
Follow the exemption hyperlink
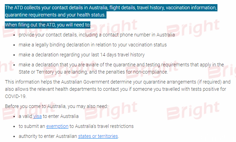point(57,126)
